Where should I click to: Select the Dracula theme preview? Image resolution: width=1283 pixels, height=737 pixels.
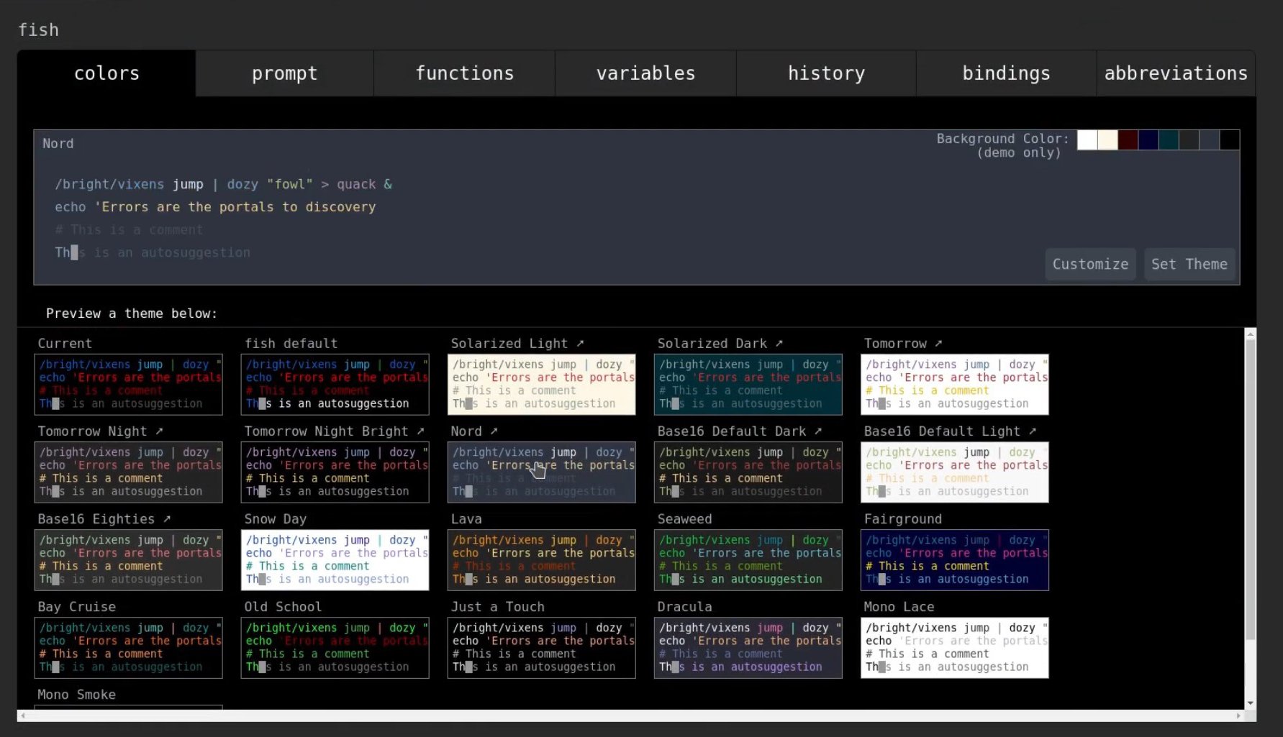click(748, 647)
